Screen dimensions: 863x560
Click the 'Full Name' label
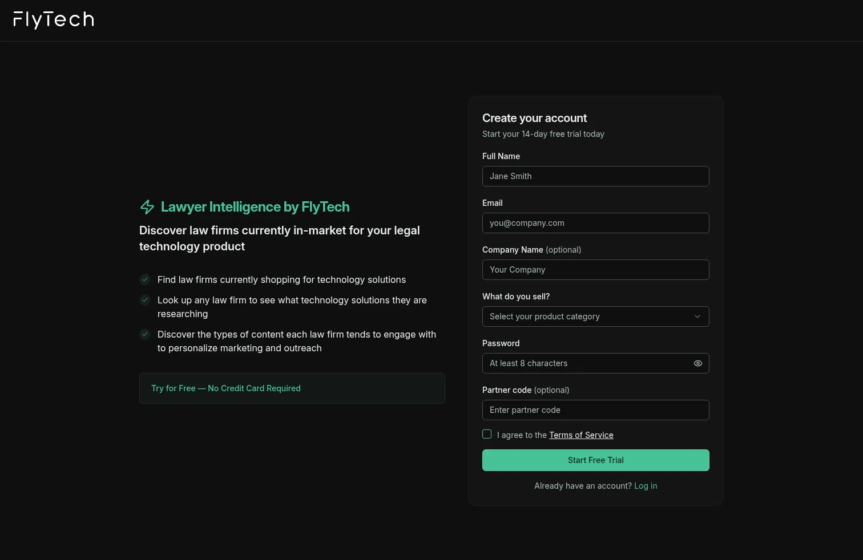click(x=501, y=156)
